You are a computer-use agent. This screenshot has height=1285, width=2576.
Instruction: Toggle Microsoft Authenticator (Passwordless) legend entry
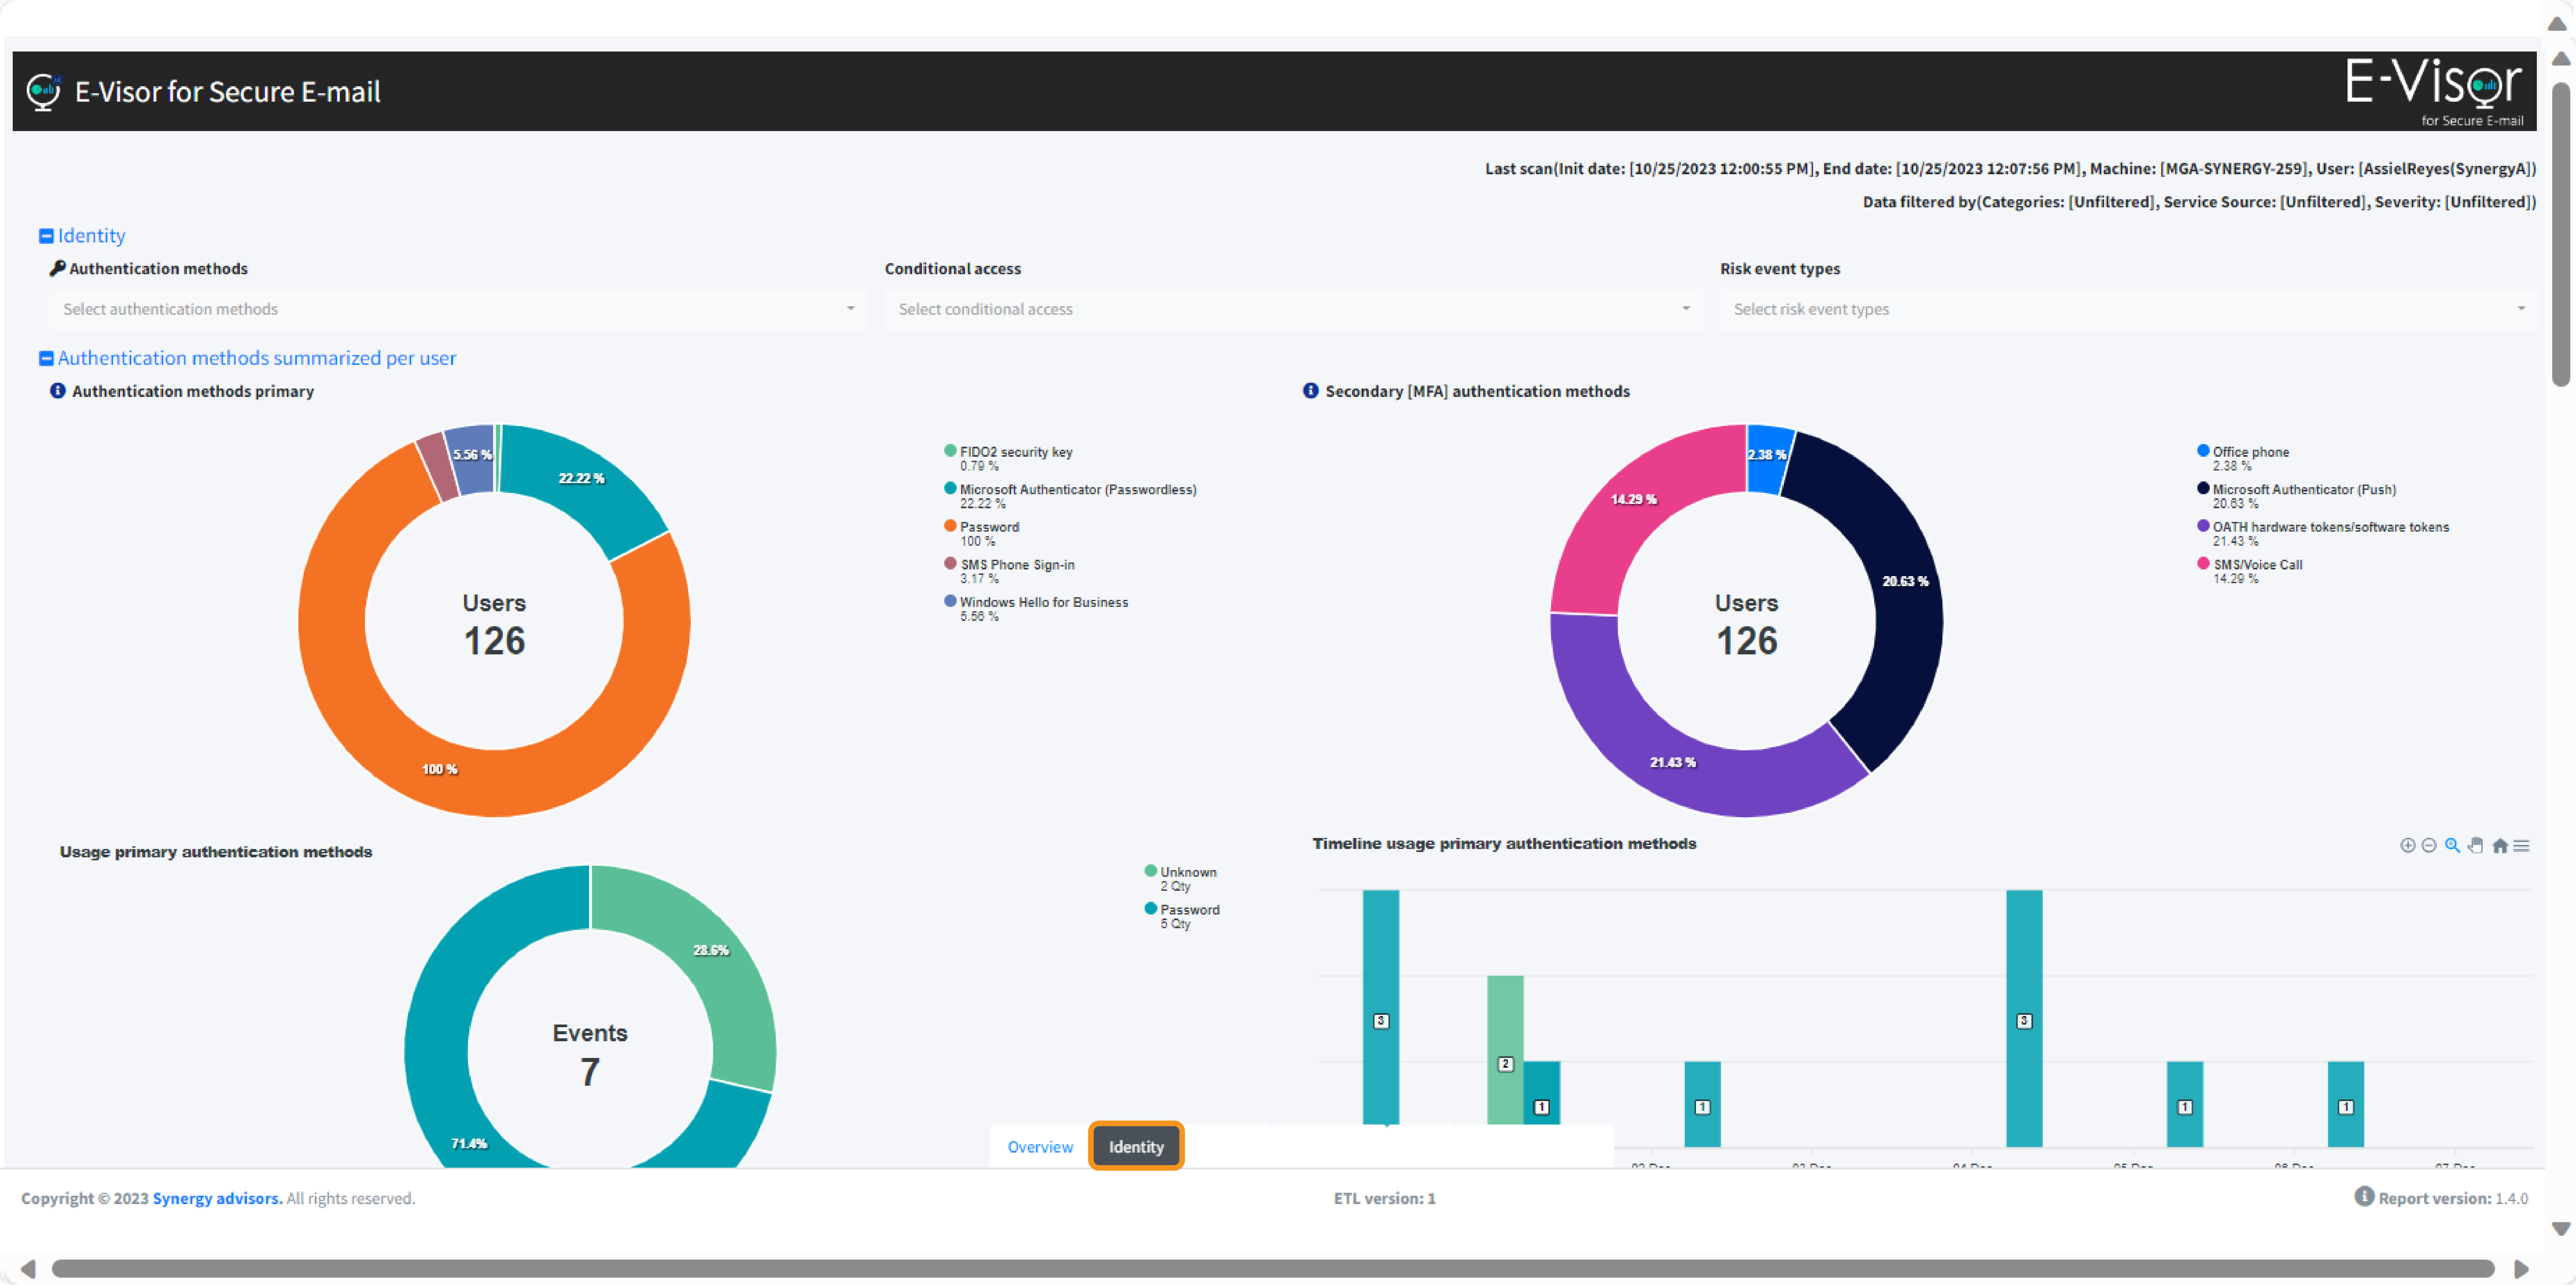pos(1070,496)
